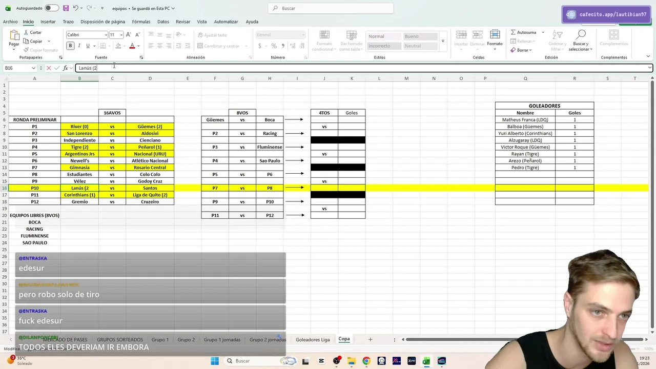Select cell Matheus Franca (LDQ)

[525, 119]
